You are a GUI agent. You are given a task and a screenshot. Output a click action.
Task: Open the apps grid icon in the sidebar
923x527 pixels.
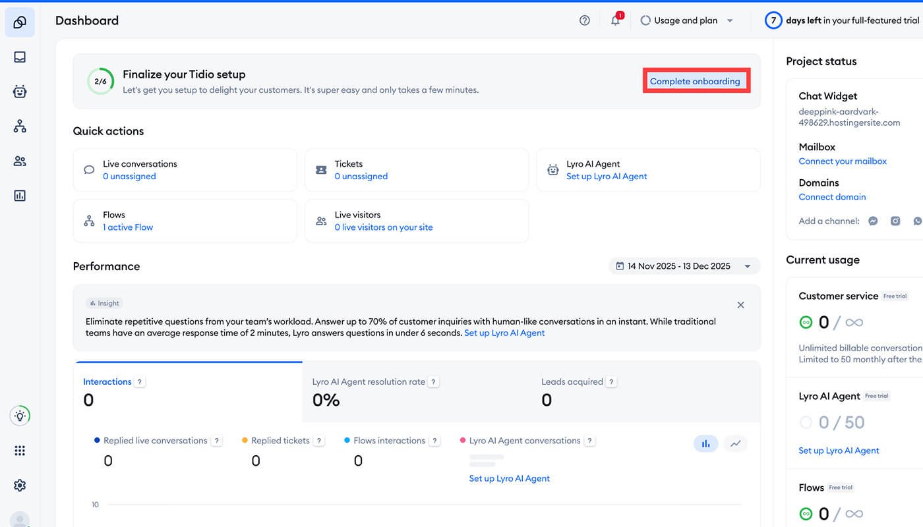(20, 451)
